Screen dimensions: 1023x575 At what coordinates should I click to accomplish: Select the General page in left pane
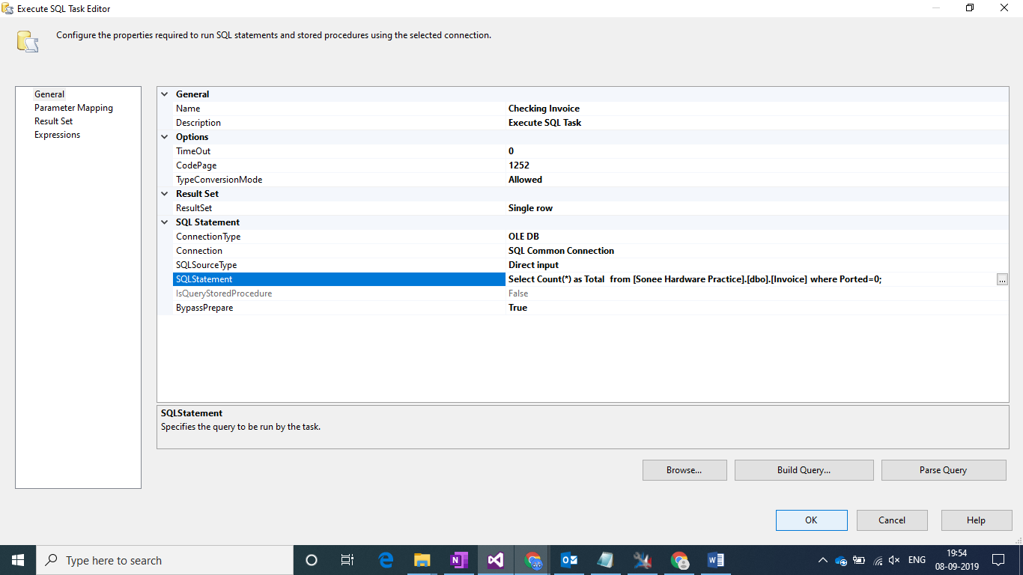pos(49,94)
